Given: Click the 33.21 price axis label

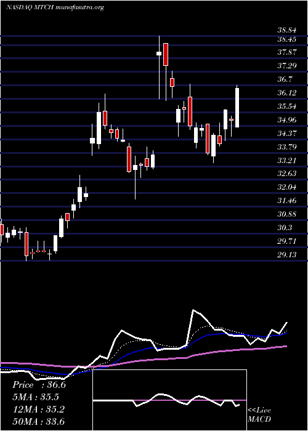Looking at the screenshot, I should coord(287,160).
